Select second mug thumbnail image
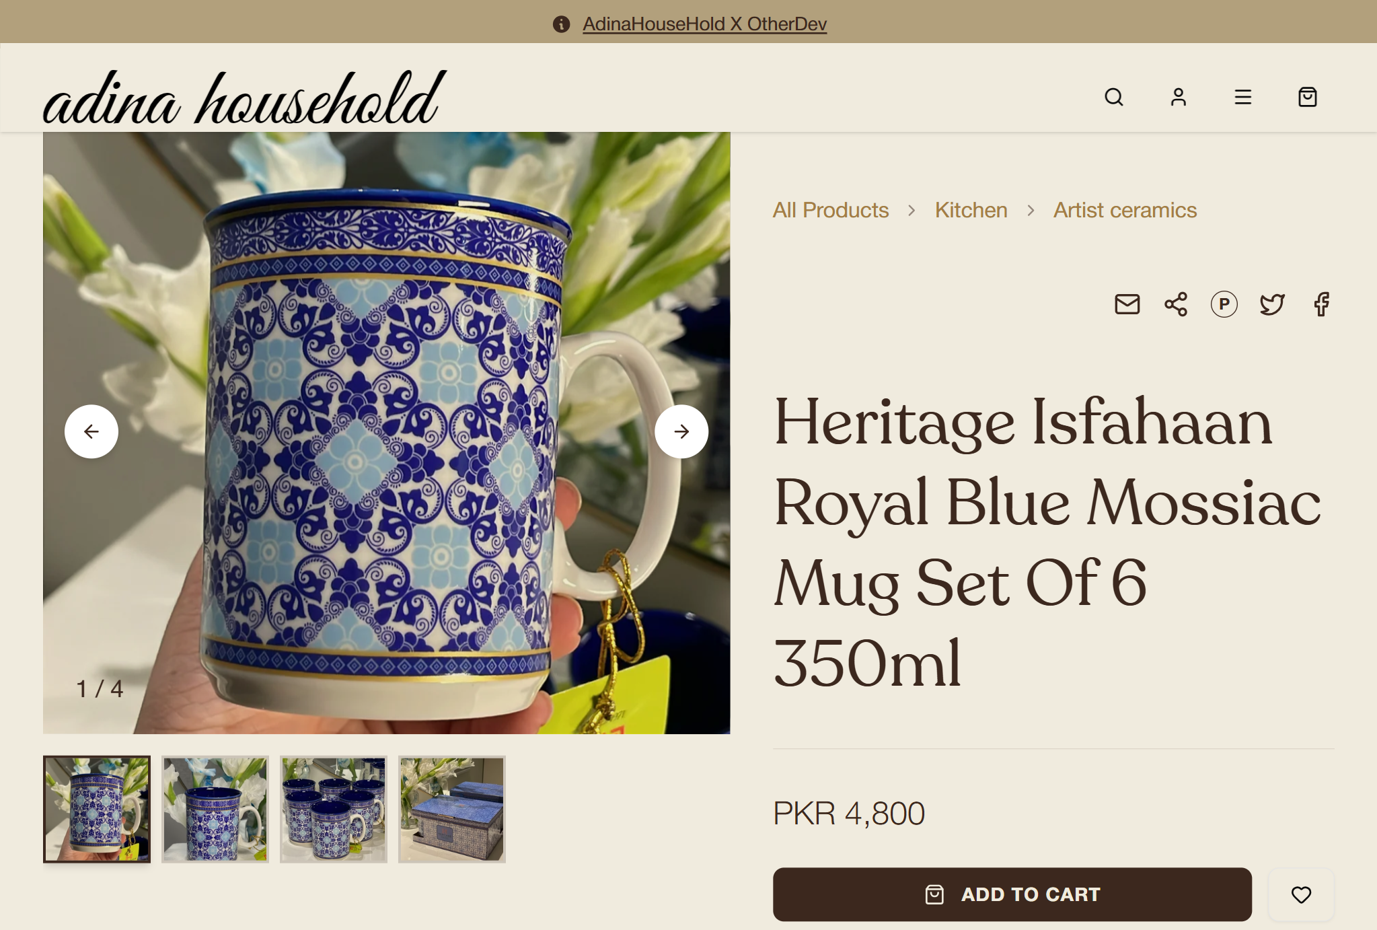Viewport: 1377px width, 930px height. click(x=215, y=809)
